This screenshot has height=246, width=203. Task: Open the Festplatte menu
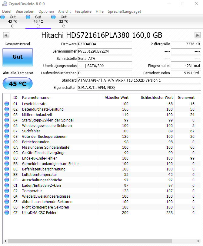click(83, 11)
